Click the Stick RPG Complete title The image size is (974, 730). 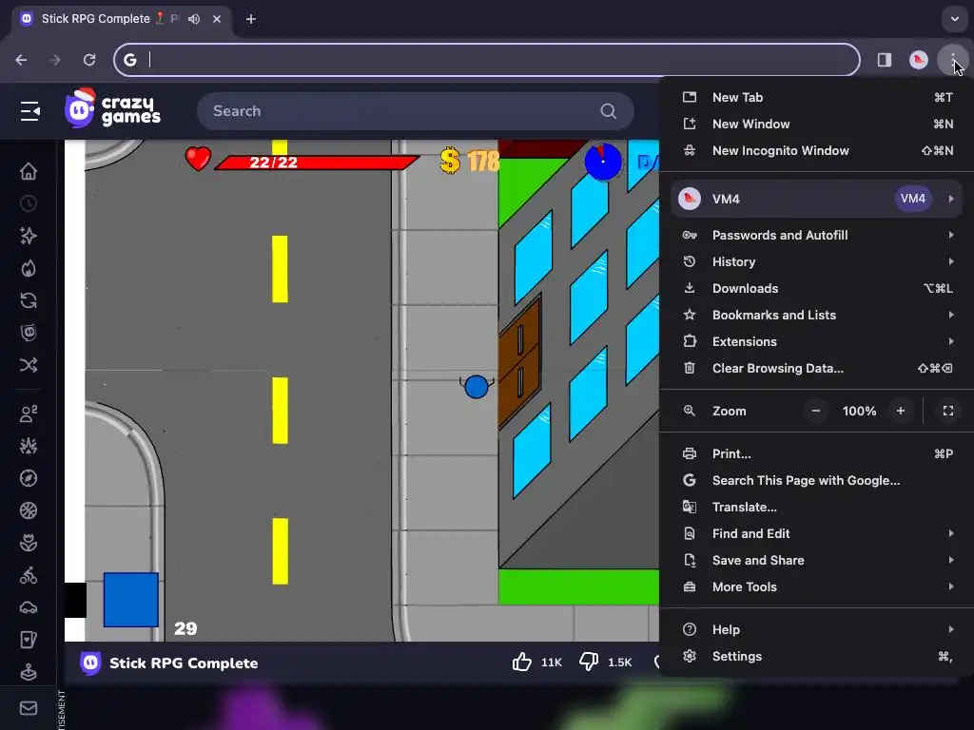click(184, 663)
